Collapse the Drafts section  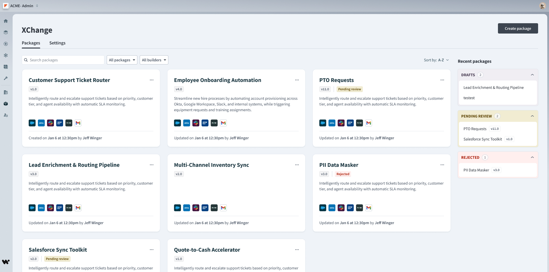point(532,75)
